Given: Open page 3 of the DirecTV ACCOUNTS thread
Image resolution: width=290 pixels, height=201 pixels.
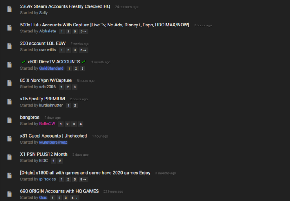Looking at the screenshot, I should coord(82,68).
